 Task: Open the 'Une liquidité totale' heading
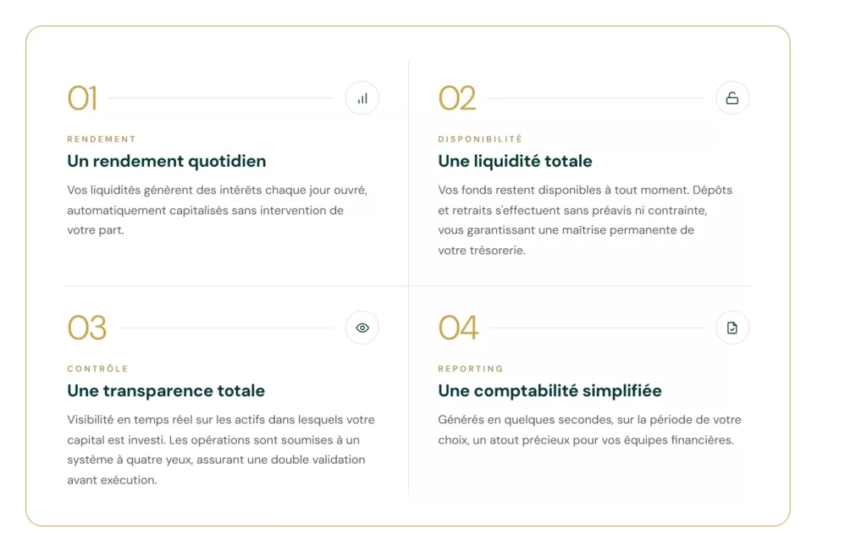point(515,161)
